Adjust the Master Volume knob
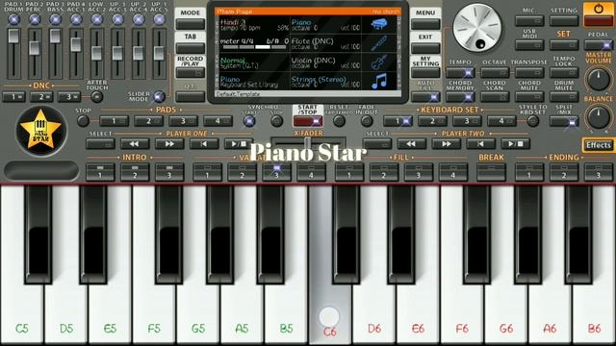This screenshot has width=616, height=346. pyautogui.click(x=599, y=79)
